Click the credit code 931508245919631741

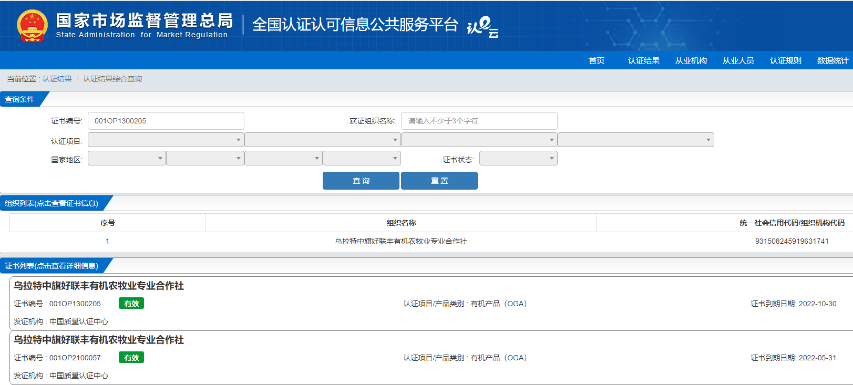(792, 241)
